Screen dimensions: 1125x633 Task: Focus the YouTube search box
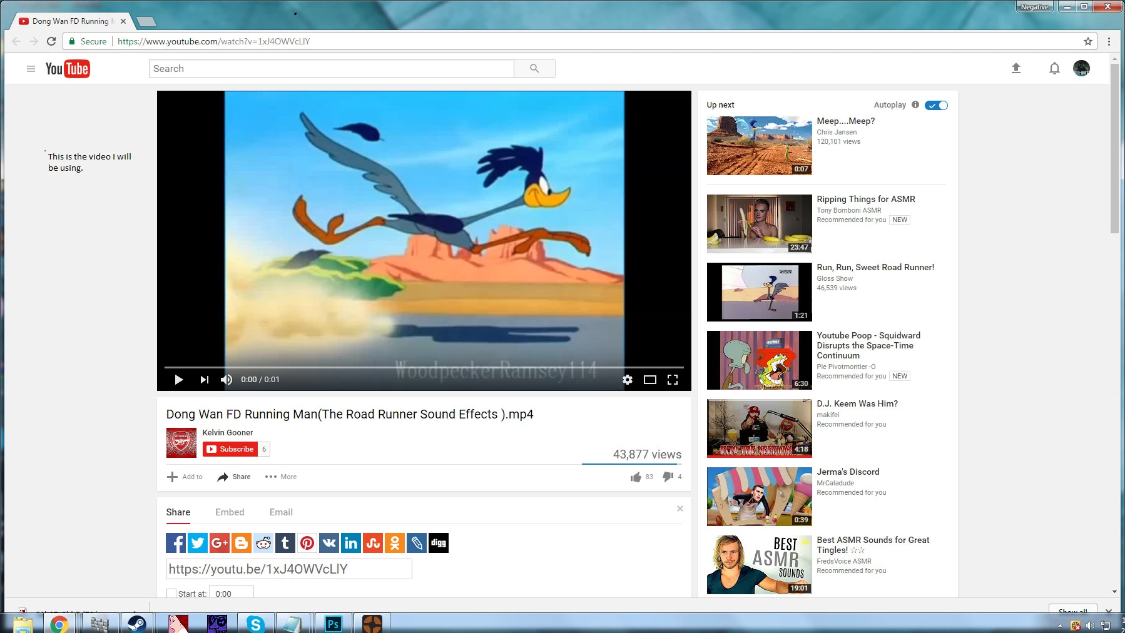(332, 69)
